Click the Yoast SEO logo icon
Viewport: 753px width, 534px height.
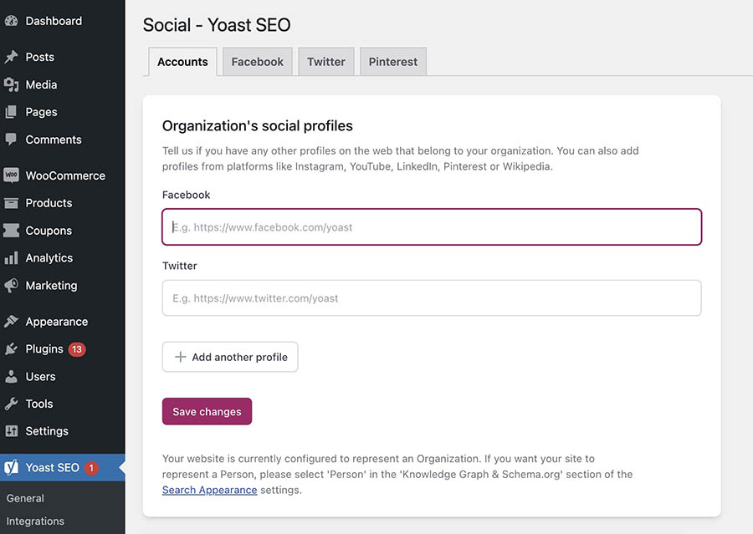(x=12, y=468)
